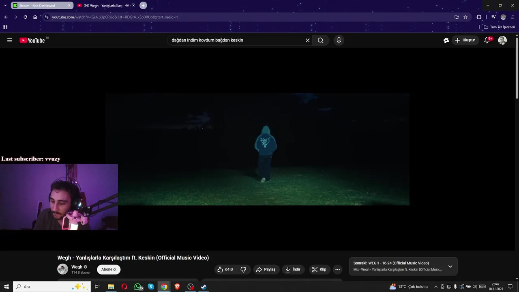
Task: Open a new browser tab
Action: click(x=143, y=5)
